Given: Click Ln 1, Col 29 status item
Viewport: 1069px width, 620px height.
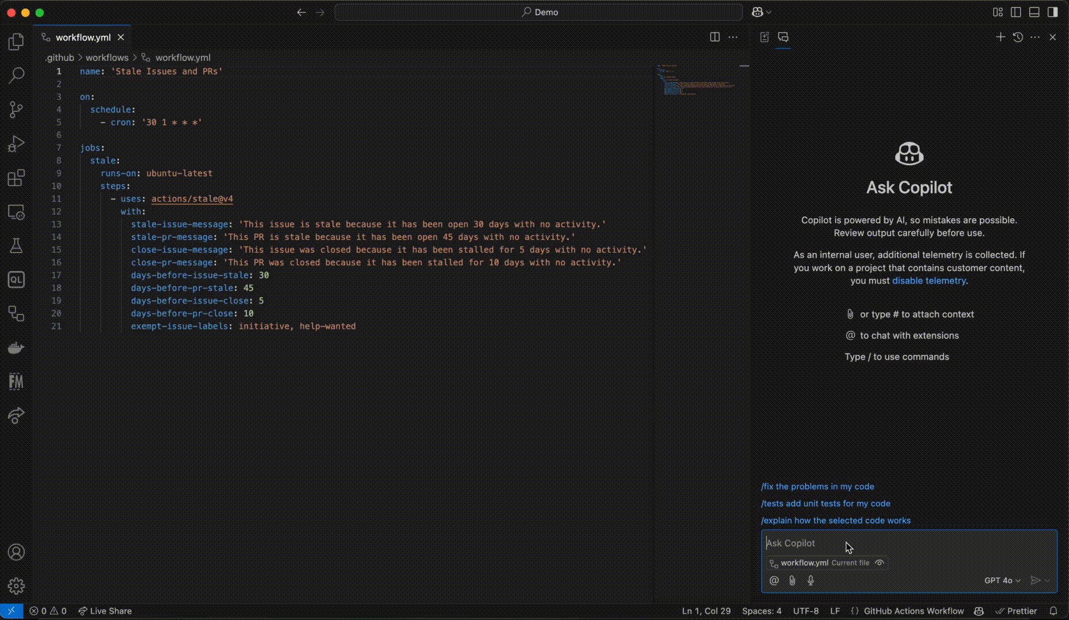Looking at the screenshot, I should coord(706,611).
